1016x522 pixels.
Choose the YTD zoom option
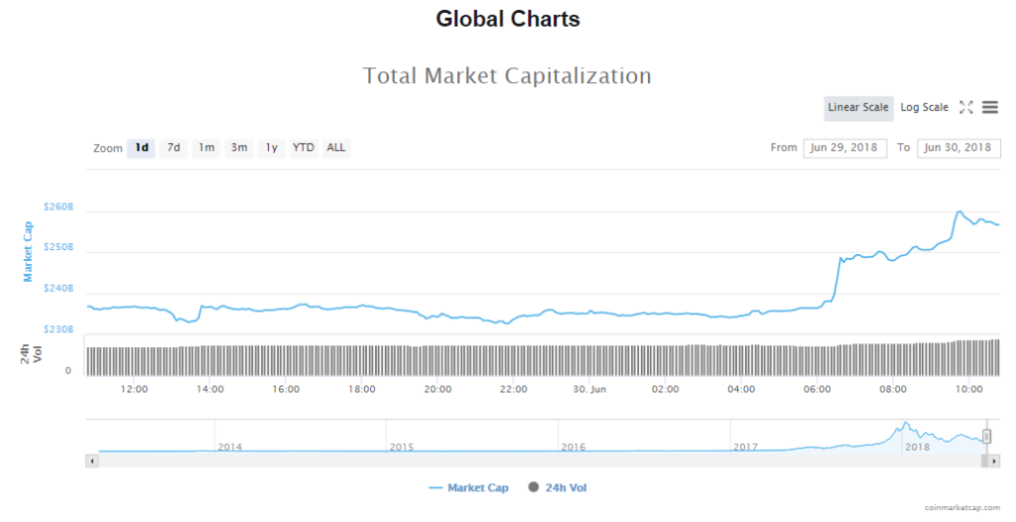[304, 148]
